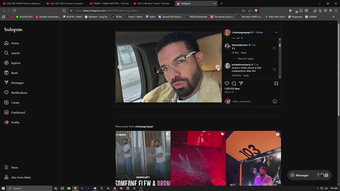340x191 pixels.
Task: Open the Dashboard page
Action: tap(15, 112)
